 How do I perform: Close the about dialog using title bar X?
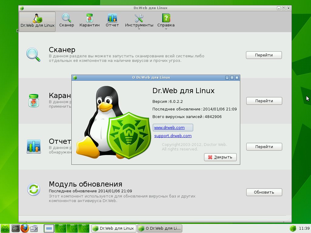click(237, 78)
